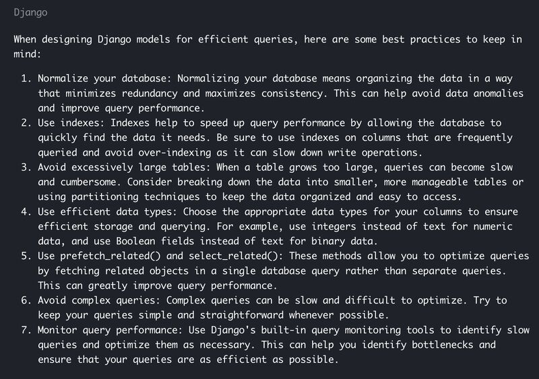The height and width of the screenshot is (379, 539).
Task: Click list number 6 marker
Action: point(26,301)
